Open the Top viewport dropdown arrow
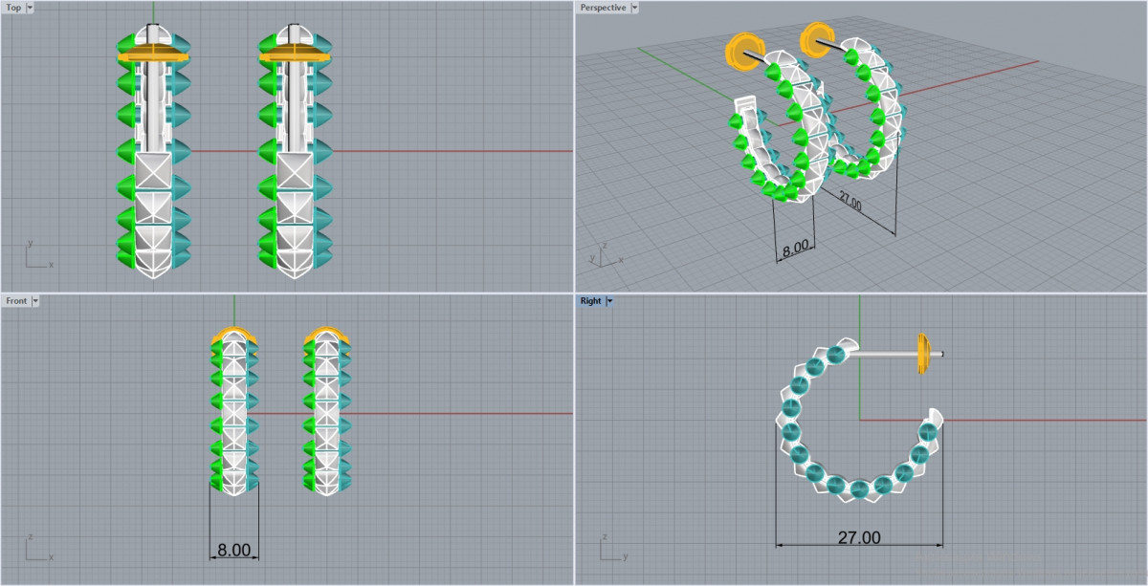 point(30,8)
